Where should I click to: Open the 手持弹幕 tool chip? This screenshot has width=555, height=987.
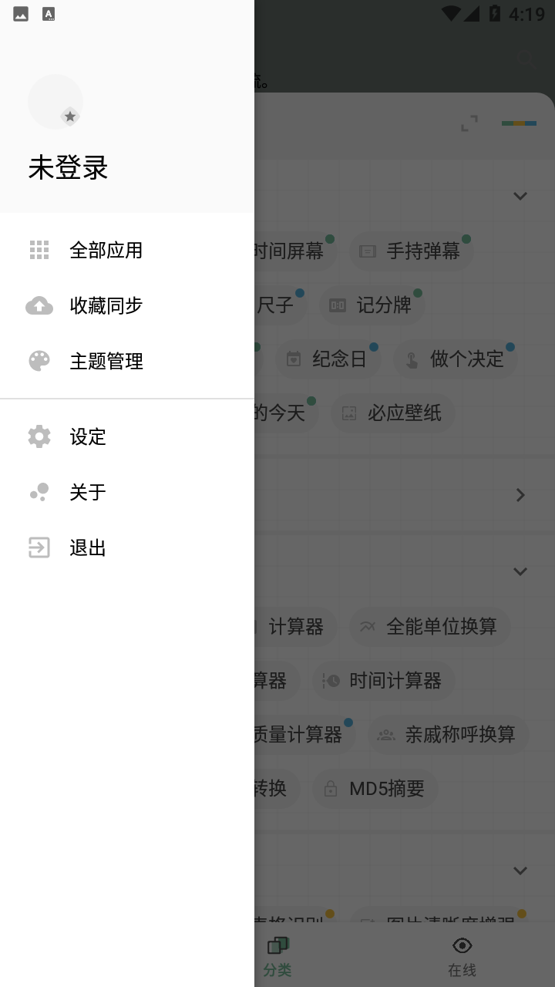411,251
